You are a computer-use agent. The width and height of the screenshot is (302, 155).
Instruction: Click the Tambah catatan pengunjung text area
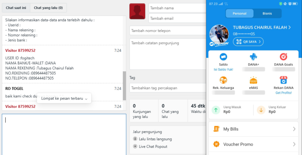tap(168, 54)
